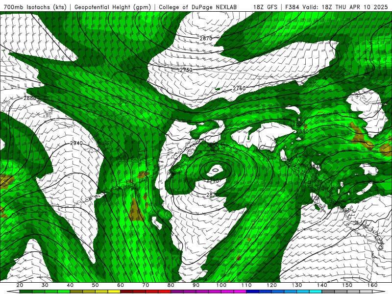Click the 2760 height contour label

(x=239, y=88)
